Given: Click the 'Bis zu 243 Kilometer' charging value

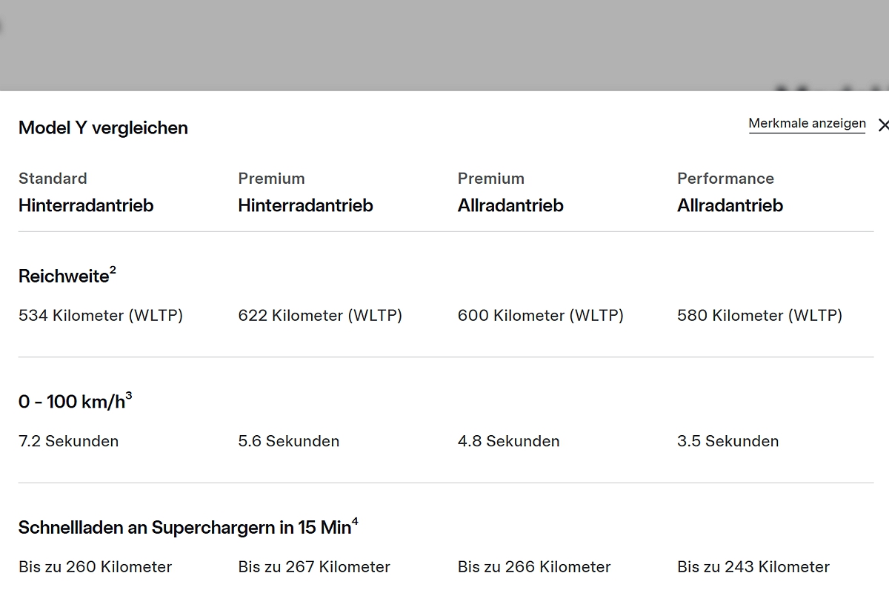Looking at the screenshot, I should [753, 567].
